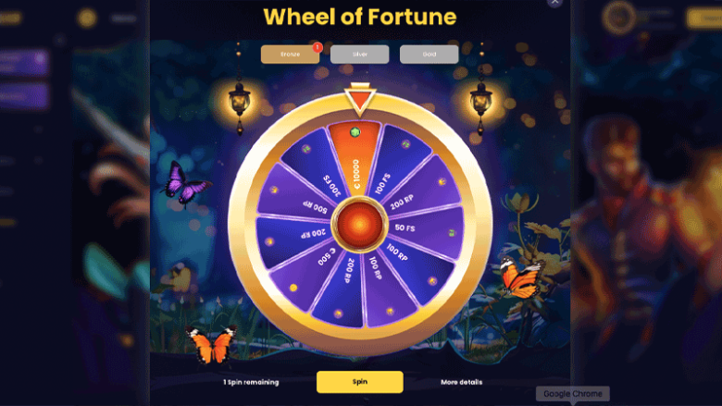This screenshot has height=406, width=722.
Task: Select the €10000 orange wheel segment
Action: 355,159
